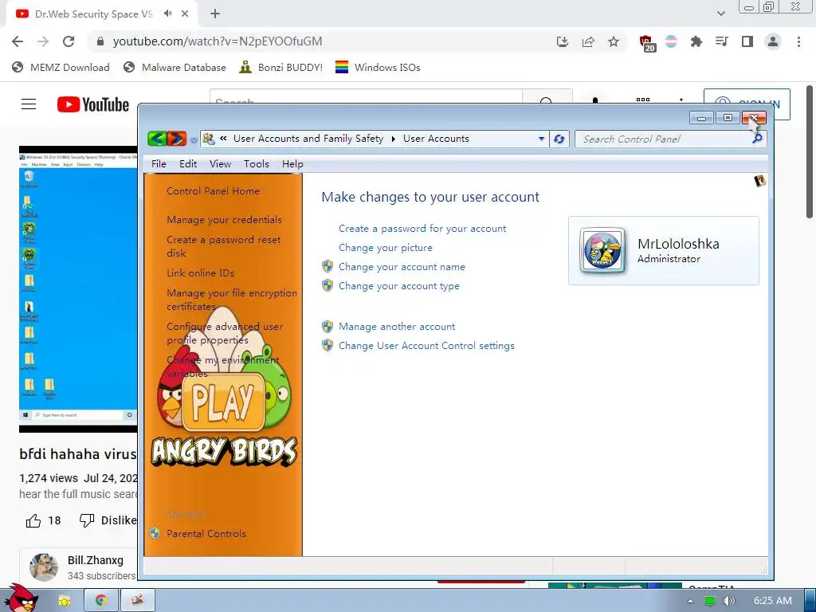Reload the YouTube page
Viewport: 816px width, 612px height.
tap(69, 41)
